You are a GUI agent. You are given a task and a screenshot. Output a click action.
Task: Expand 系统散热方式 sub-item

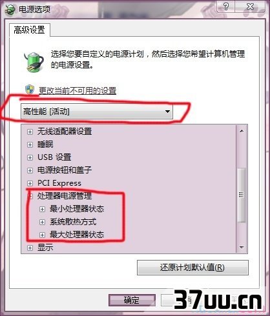(43, 222)
